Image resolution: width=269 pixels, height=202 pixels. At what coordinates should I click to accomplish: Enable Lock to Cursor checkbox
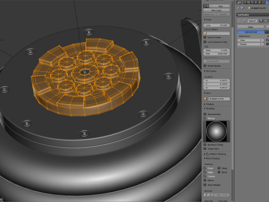tap(205, 37)
